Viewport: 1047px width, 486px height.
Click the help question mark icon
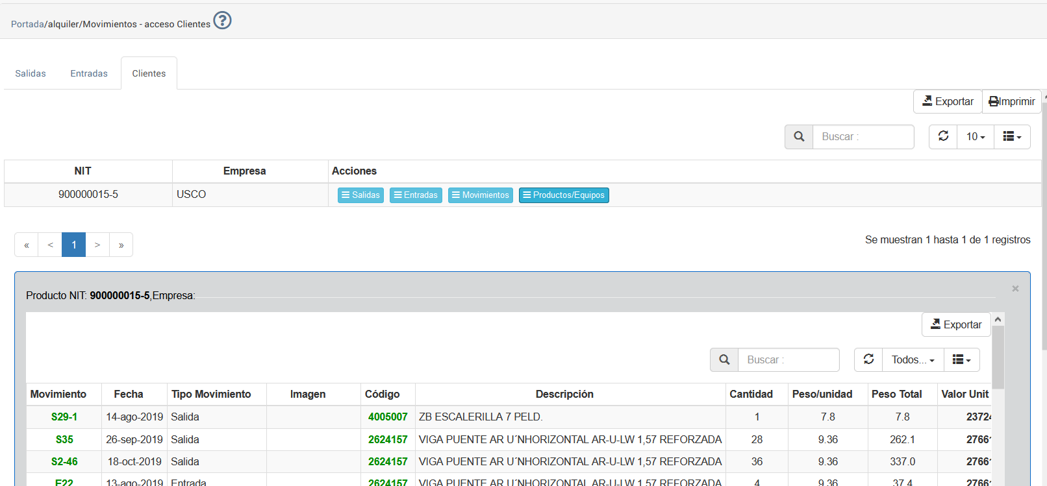[222, 21]
